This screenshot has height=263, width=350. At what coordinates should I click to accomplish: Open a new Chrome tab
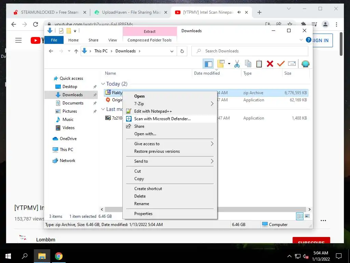click(x=259, y=12)
